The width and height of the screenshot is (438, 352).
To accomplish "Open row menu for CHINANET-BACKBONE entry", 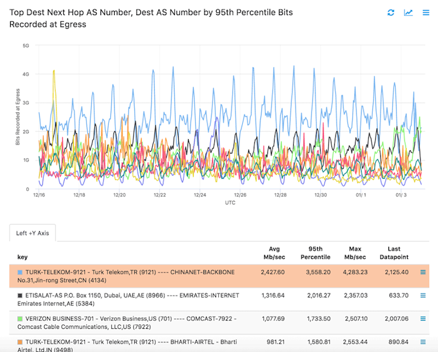I will 423,272.
